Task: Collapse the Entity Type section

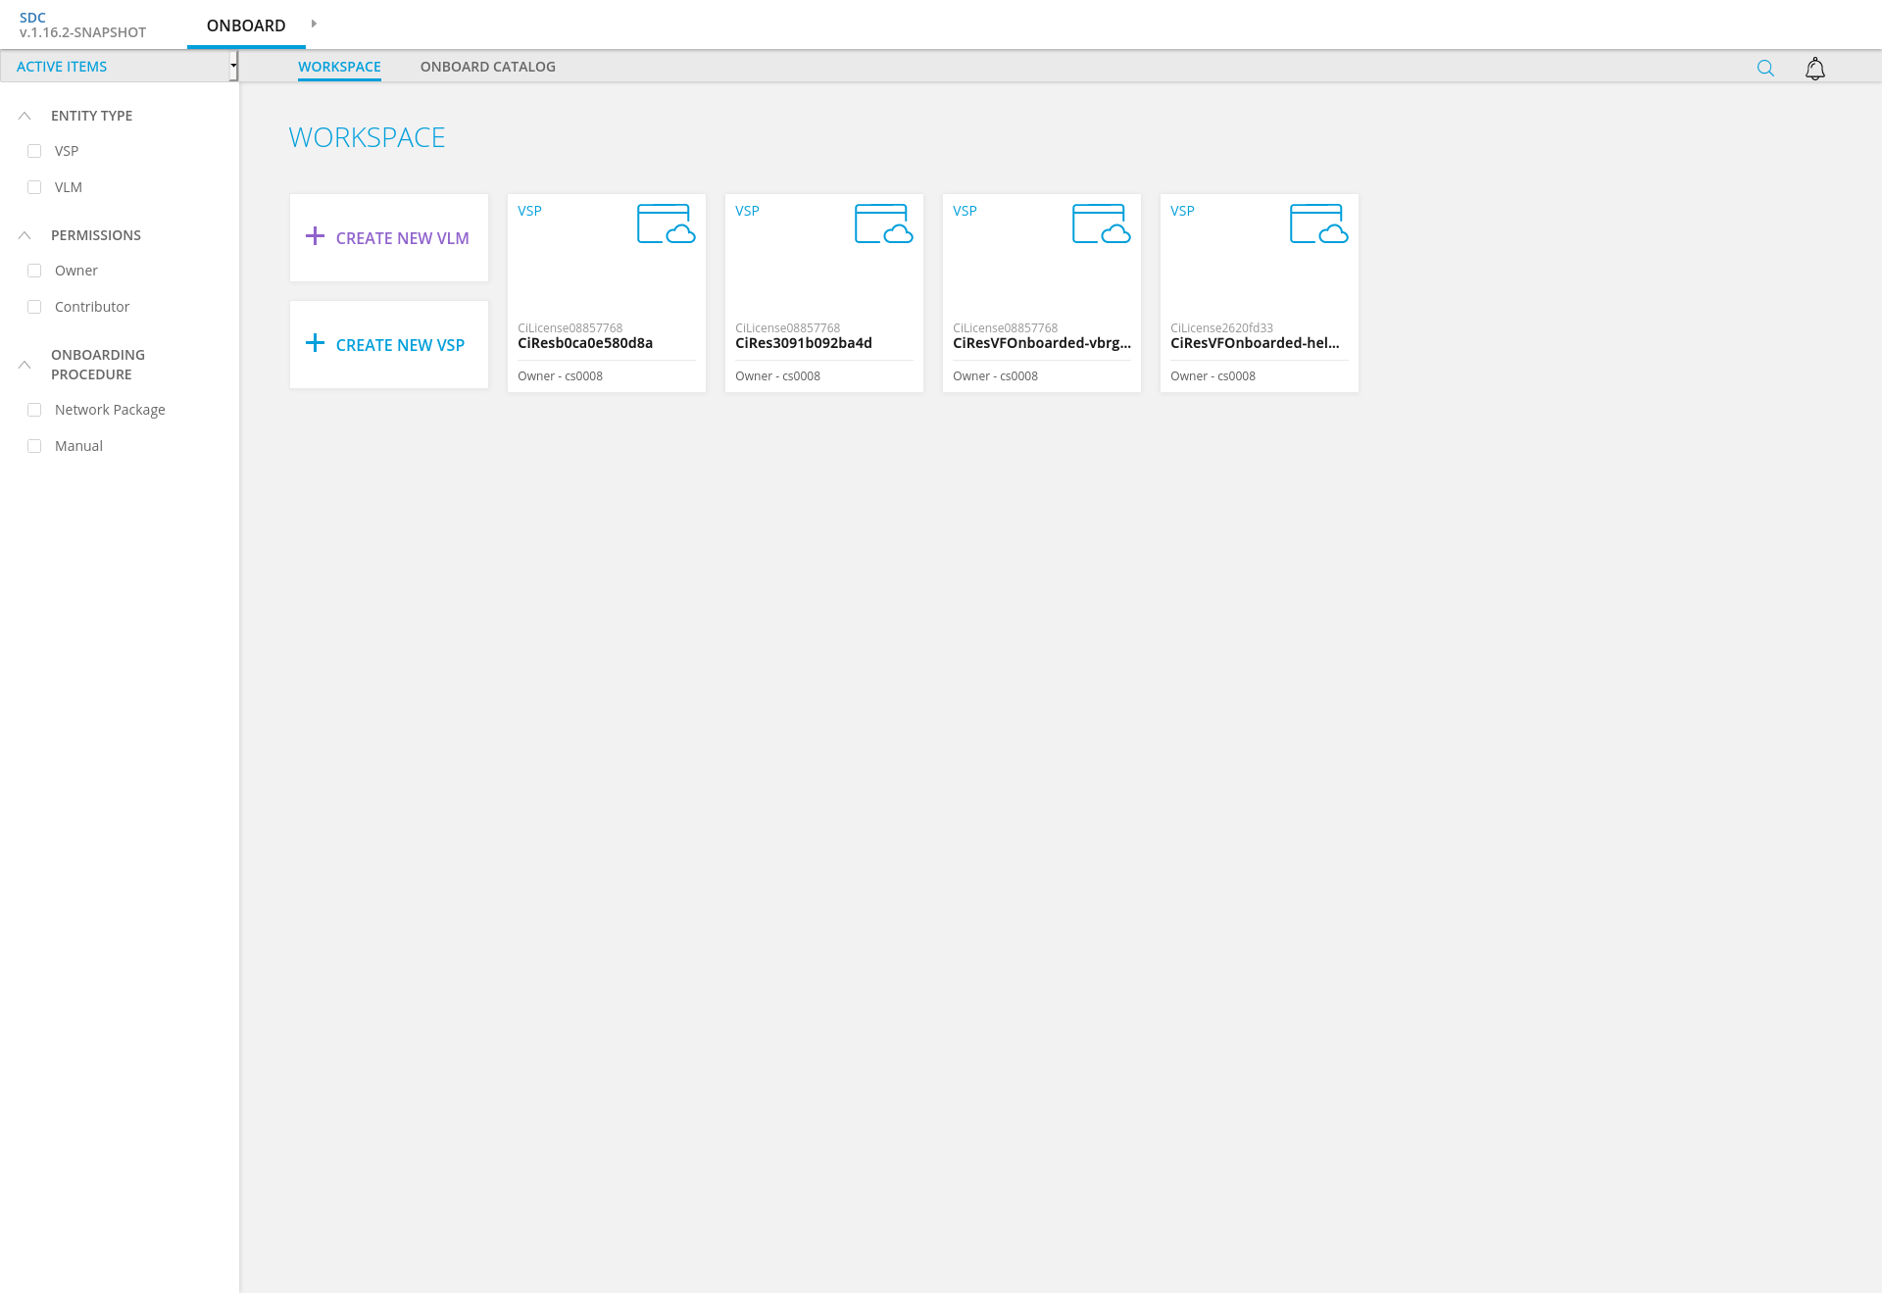Action: click(25, 116)
